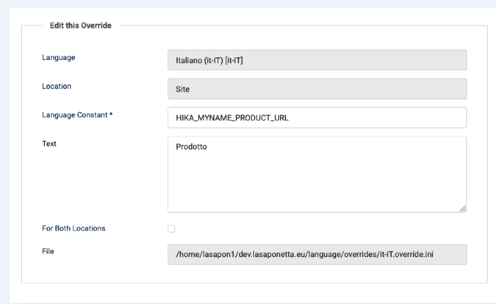Click the "For Both Locations" label

(73, 228)
